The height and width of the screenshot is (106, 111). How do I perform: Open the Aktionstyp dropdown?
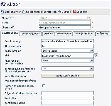coord(65,18)
